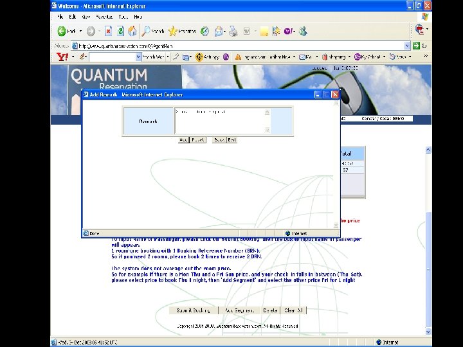Click the Edit document icon in toolbar
This screenshot has width=463, height=347.
(x=246, y=31)
